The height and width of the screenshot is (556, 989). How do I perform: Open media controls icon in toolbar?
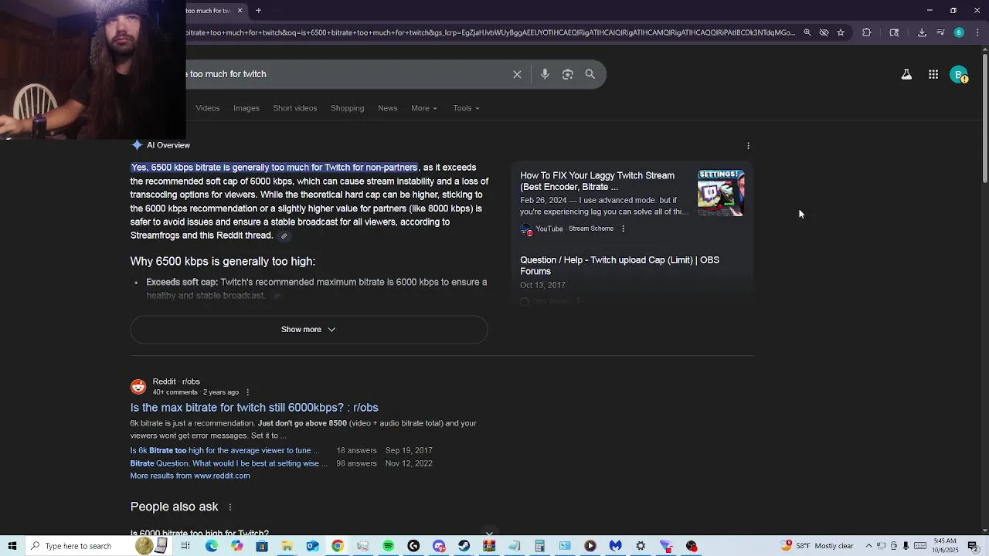pyautogui.click(x=940, y=32)
